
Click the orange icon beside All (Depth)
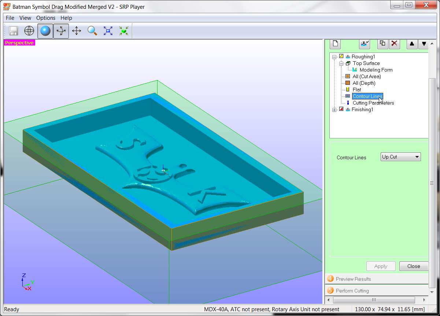(348, 83)
